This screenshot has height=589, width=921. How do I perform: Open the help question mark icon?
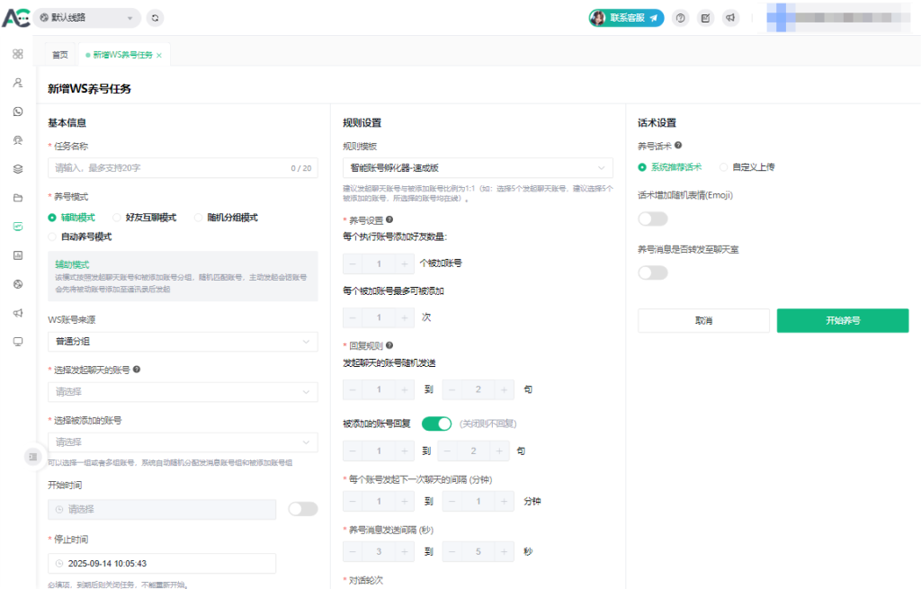tap(681, 18)
